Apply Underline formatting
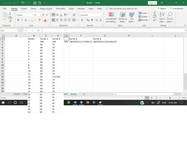Screen dimensions: 187x162 [x=26, y=20]
